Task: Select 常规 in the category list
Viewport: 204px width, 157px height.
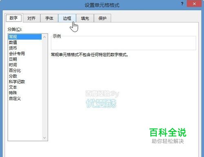Action: (x=25, y=37)
